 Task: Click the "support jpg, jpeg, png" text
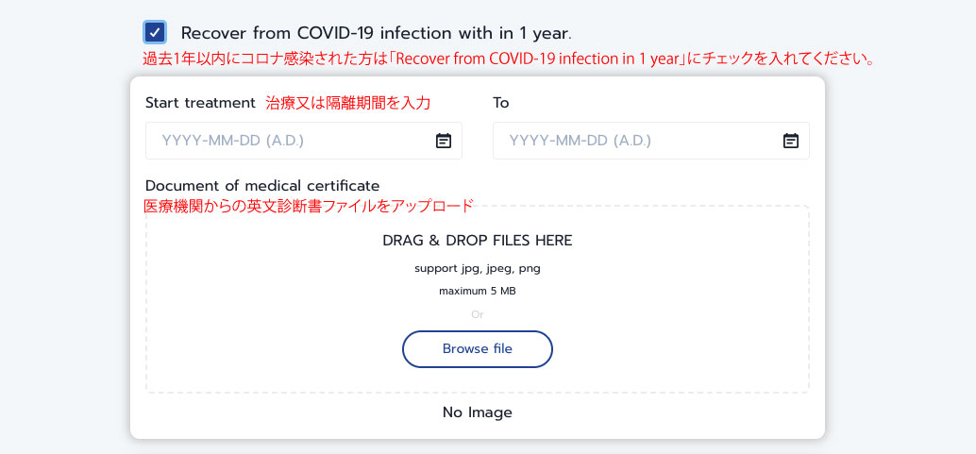pos(478,268)
